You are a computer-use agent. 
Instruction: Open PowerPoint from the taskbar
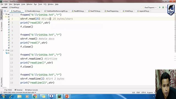(x=67, y=97)
